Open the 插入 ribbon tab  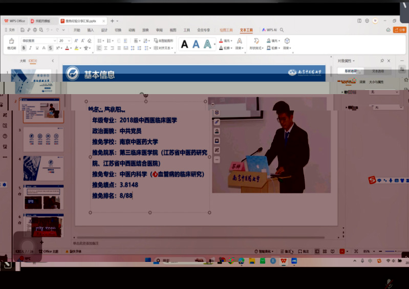(x=91, y=30)
